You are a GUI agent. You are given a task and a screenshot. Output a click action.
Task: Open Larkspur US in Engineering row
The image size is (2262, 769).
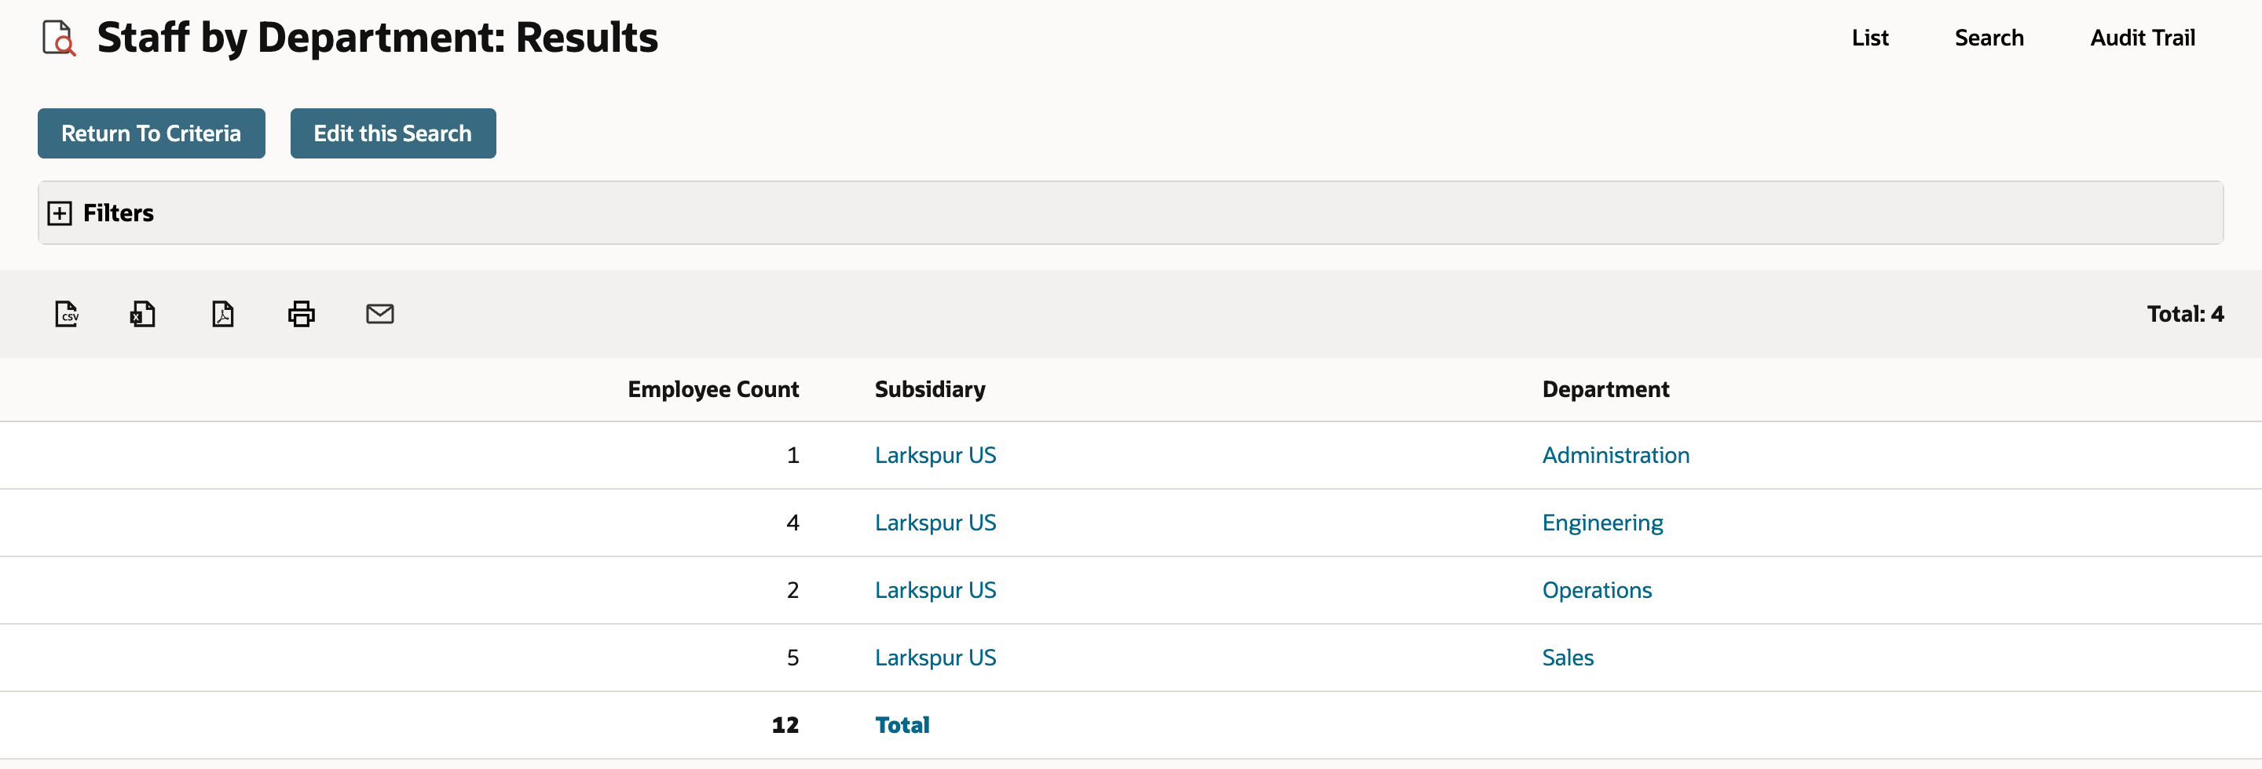click(x=935, y=523)
